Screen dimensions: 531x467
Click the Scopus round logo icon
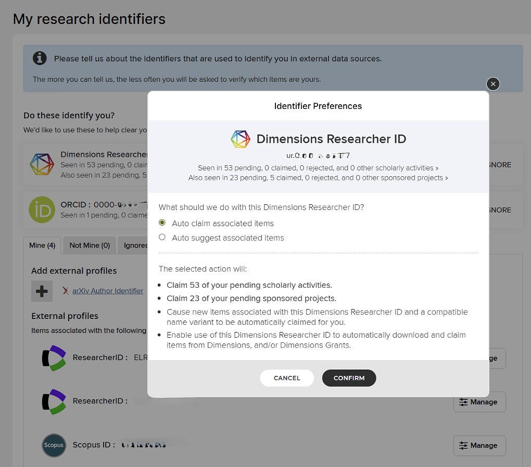[x=54, y=445]
